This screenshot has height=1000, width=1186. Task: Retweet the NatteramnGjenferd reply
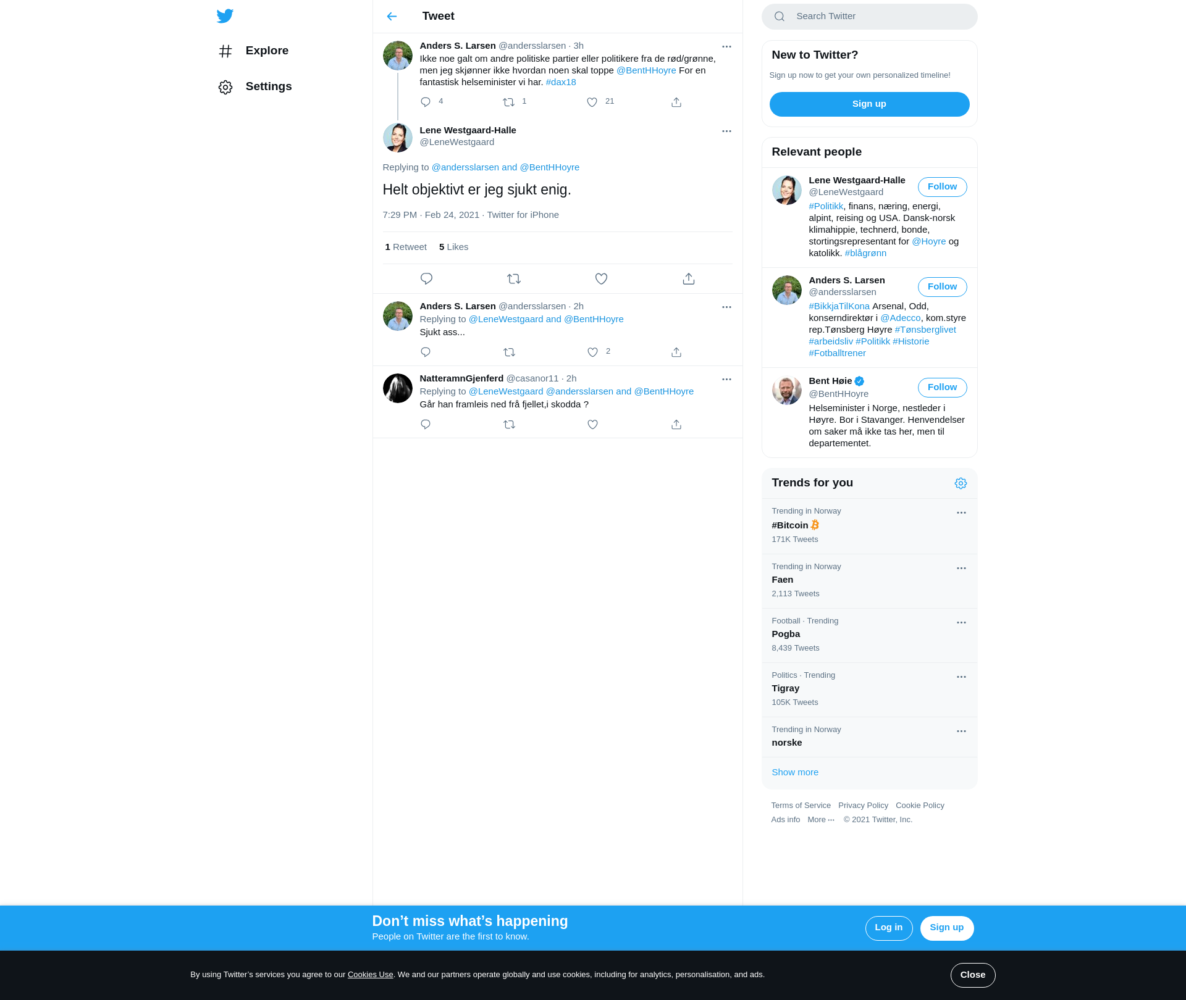509,425
